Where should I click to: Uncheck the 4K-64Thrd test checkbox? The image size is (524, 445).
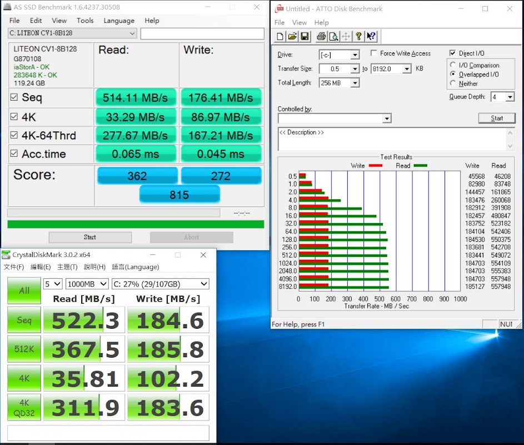point(14,135)
